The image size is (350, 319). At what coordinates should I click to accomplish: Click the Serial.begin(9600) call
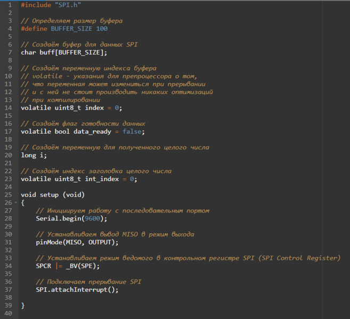coord(71,218)
